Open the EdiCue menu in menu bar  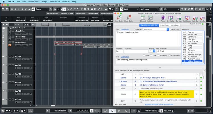point(11,1)
